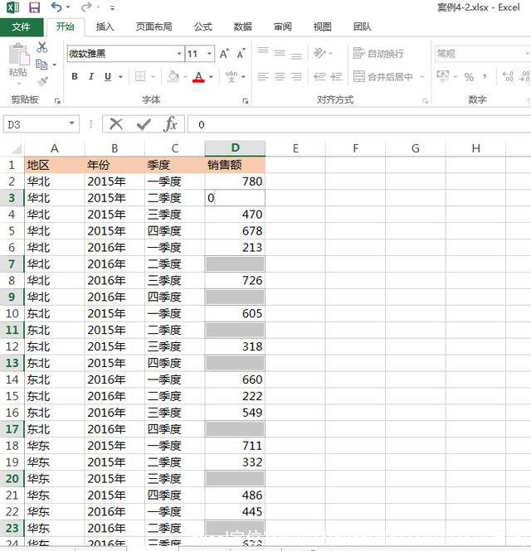
Task: Click the Cut scissors icon
Action: coord(41,47)
